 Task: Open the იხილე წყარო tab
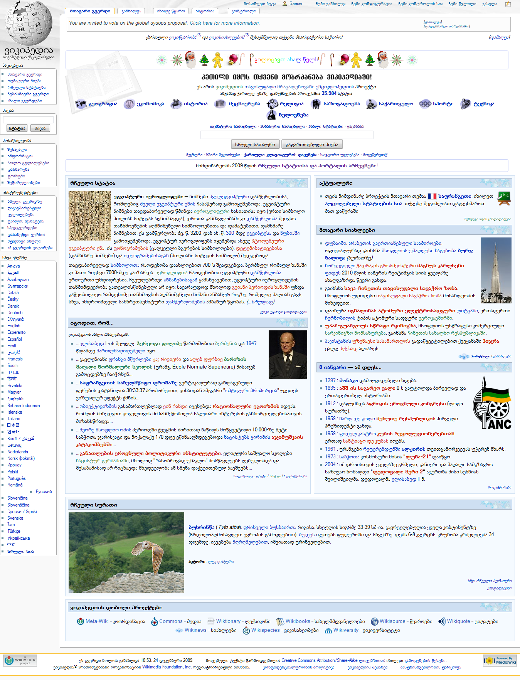coord(171,11)
